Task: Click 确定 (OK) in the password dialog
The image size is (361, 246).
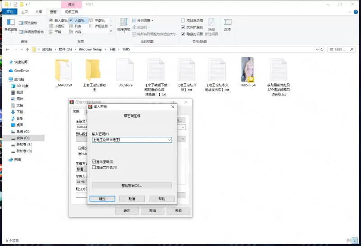Action: pyautogui.click(x=102, y=199)
